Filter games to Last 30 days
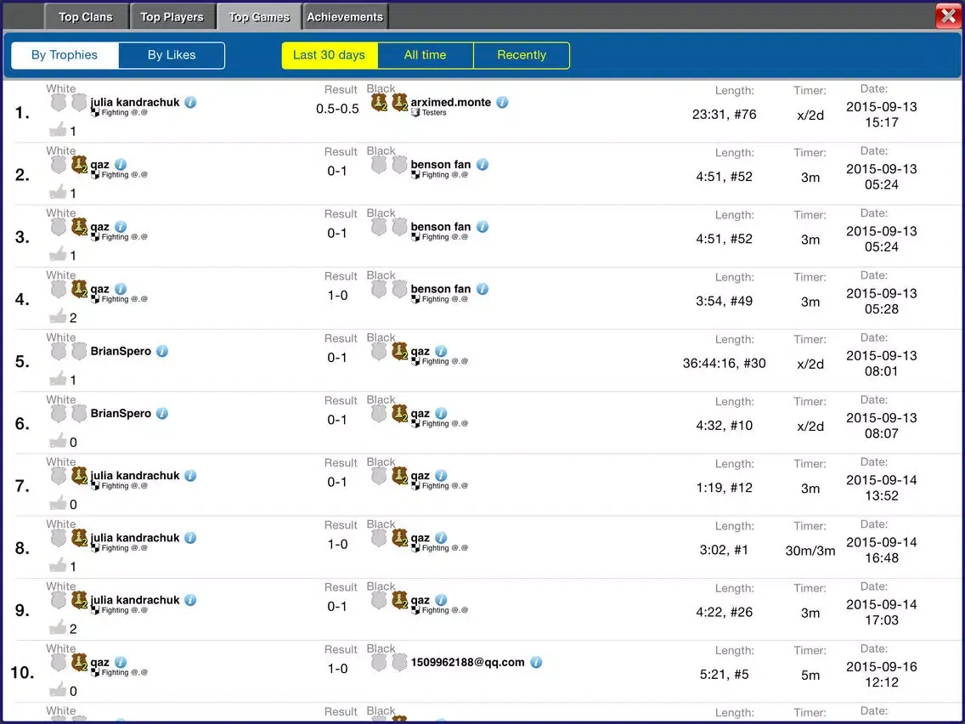The height and width of the screenshot is (724, 965). tap(330, 54)
